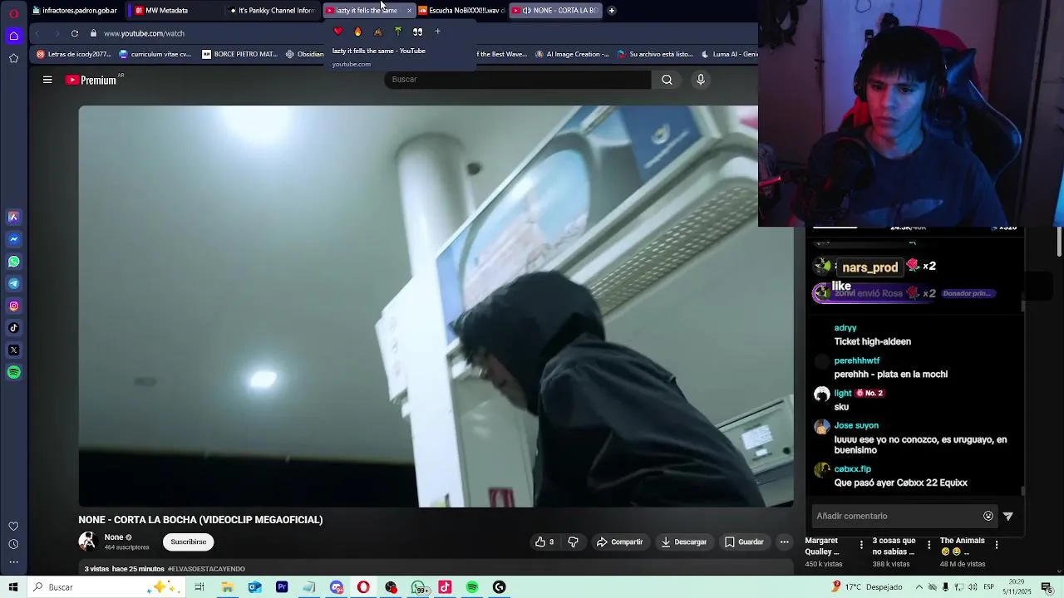The image size is (1064, 598).
Task: Open Messenger in the Opera sidebar
Action: [13, 239]
